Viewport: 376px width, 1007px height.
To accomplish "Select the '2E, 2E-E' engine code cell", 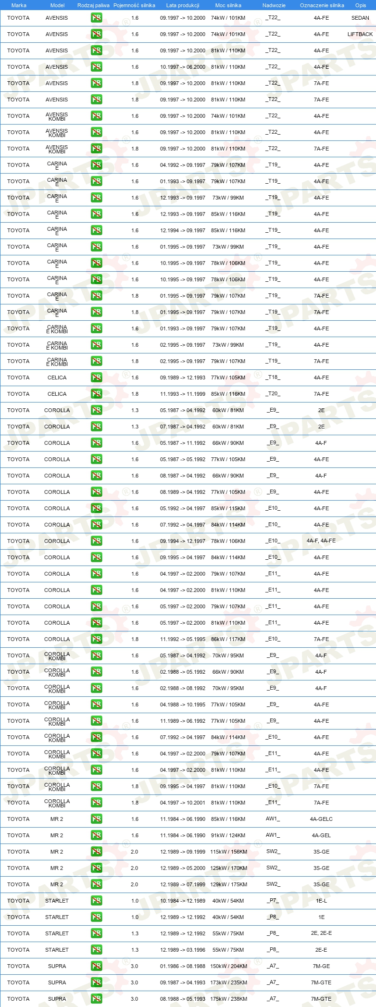I will [321, 933].
